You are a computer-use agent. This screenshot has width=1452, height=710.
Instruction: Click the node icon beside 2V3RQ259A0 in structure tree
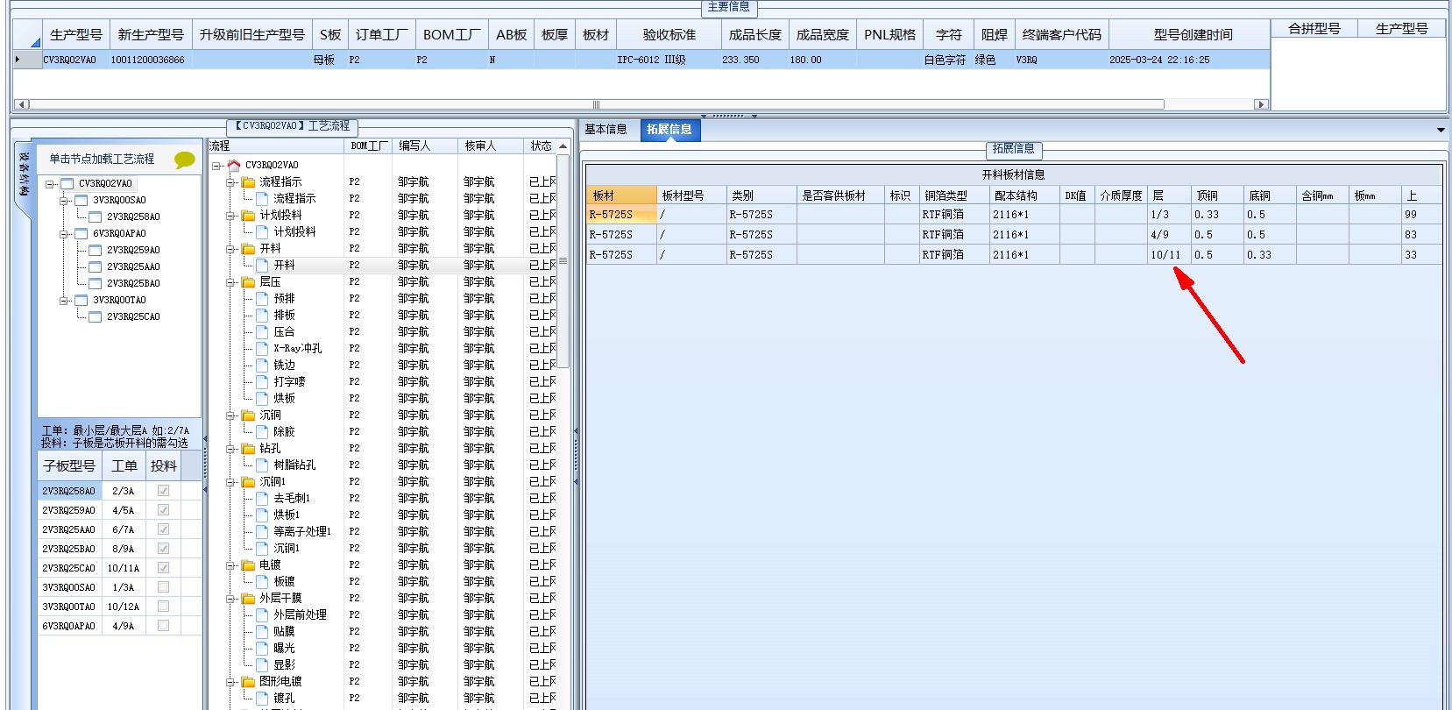tap(96, 251)
